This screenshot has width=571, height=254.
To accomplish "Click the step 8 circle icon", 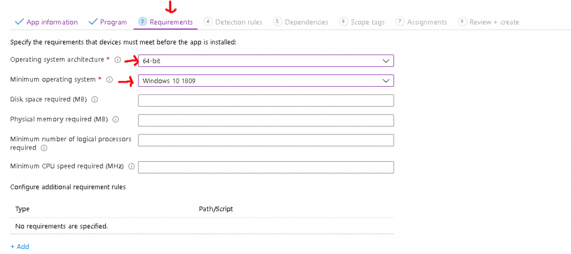I will 462,22.
